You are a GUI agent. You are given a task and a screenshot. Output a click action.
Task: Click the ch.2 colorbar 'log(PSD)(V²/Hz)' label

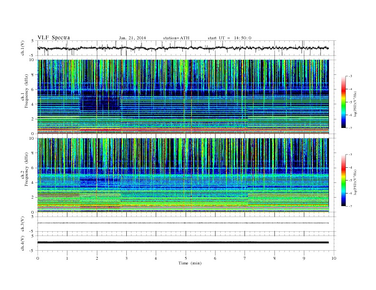click(356, 182)
